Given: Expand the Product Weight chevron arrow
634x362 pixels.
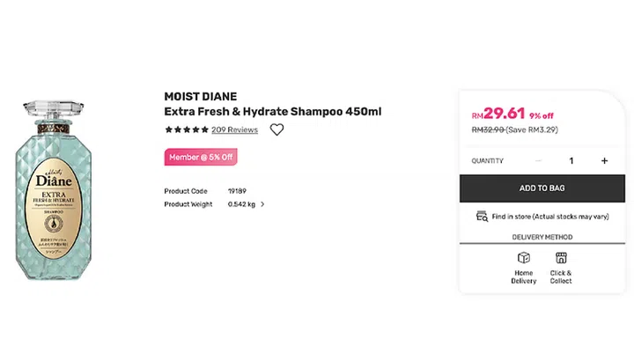Looking at the screenshot, I should 262,204.
